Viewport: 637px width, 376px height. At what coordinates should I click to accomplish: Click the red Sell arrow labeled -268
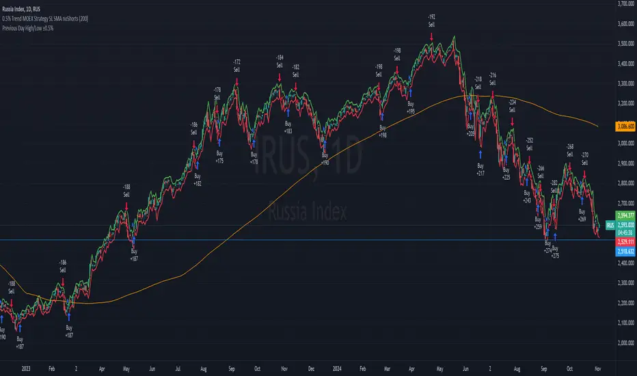click(570, 166)
